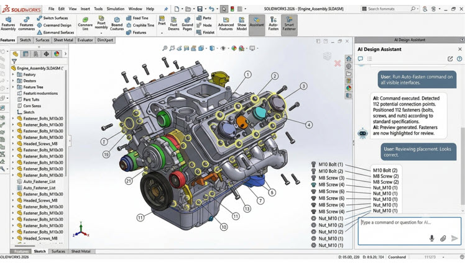Viewport: 465px width, 263px height.
Task: Click the Rebuild traffic light icon
Action: pyautogui.click(x=233, y=9)
